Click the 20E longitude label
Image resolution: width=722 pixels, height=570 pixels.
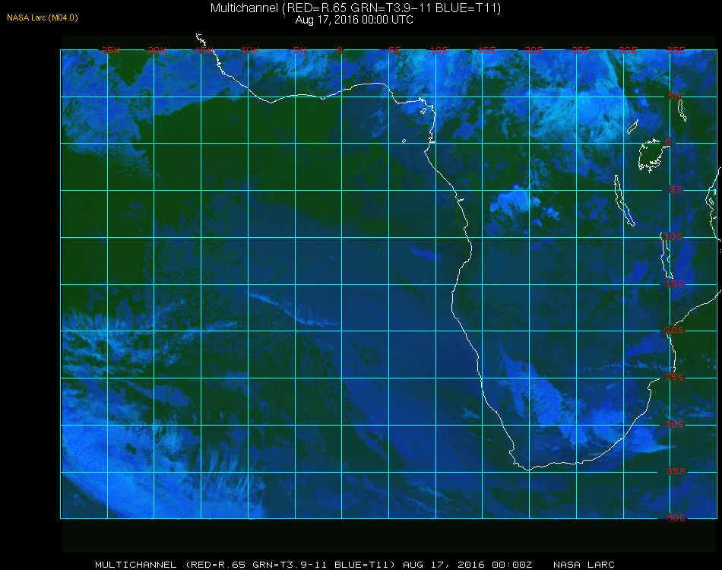[534, 50]
